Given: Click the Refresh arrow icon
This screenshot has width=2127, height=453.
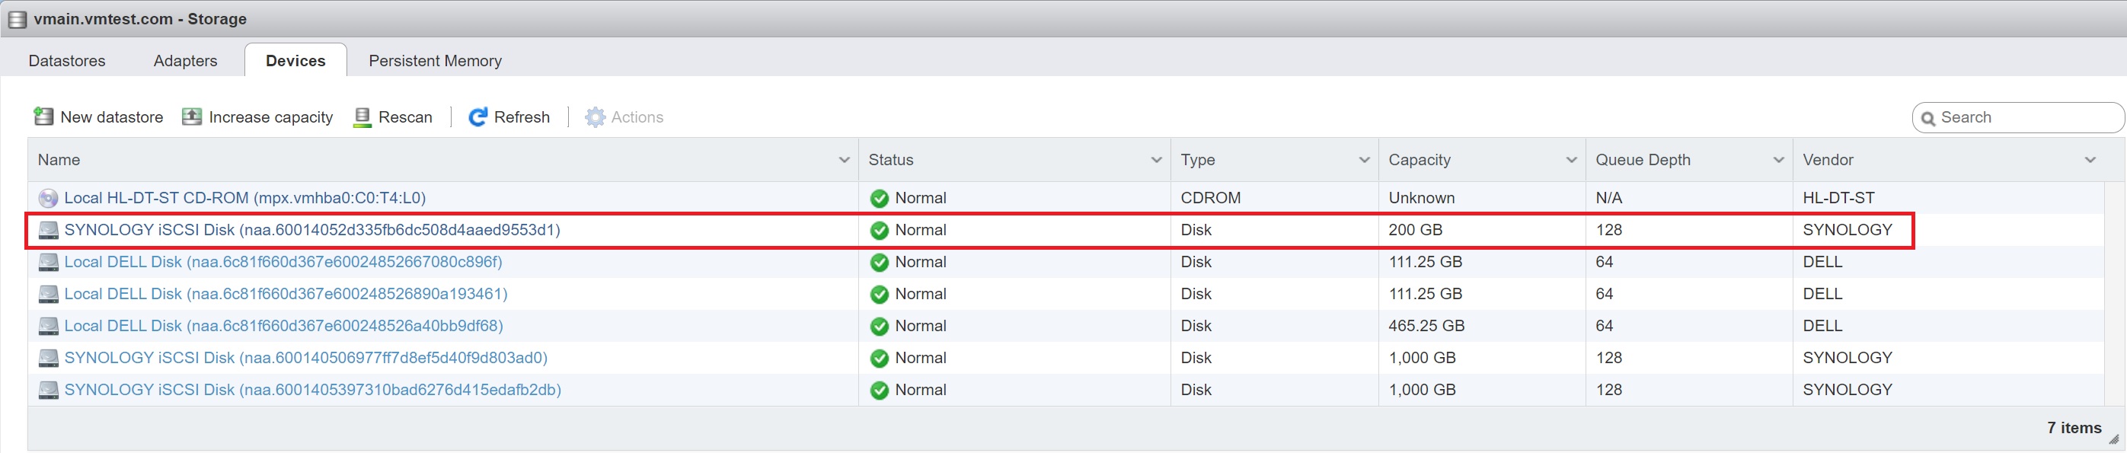Looking at the screenshot, I should point(477,117).
